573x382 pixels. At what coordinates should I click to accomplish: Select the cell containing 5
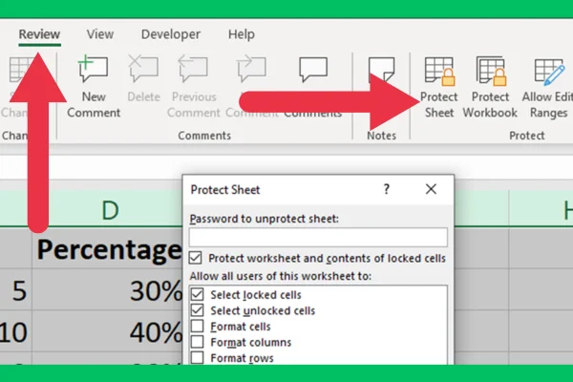click(x=16, y=290)
